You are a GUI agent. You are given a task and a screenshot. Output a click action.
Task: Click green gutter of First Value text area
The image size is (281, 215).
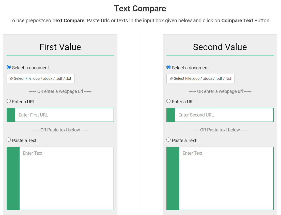tap(13, 178)
